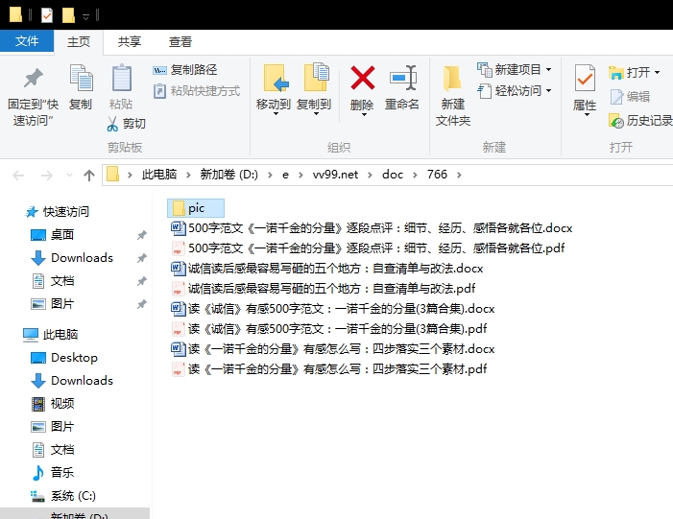Viewport: 673px width, 519px height.
Task: Click Edit (编辑) in ribbon
Action: pyautogui.click(x=630, y=97)
